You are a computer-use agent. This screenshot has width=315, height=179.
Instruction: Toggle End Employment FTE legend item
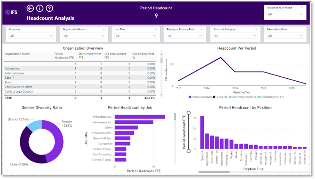270,97
